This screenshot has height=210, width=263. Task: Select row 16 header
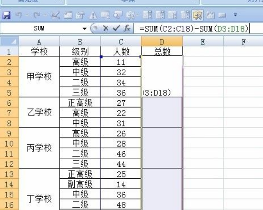coord(9,205)
